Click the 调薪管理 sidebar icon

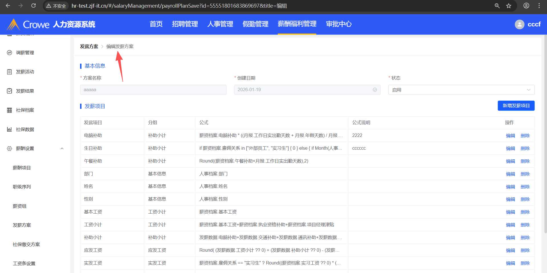coord(9,53)
